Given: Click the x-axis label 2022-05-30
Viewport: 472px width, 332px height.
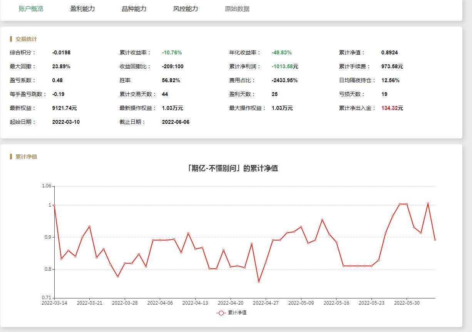Looking at the screenshot, I should [407, 303].
